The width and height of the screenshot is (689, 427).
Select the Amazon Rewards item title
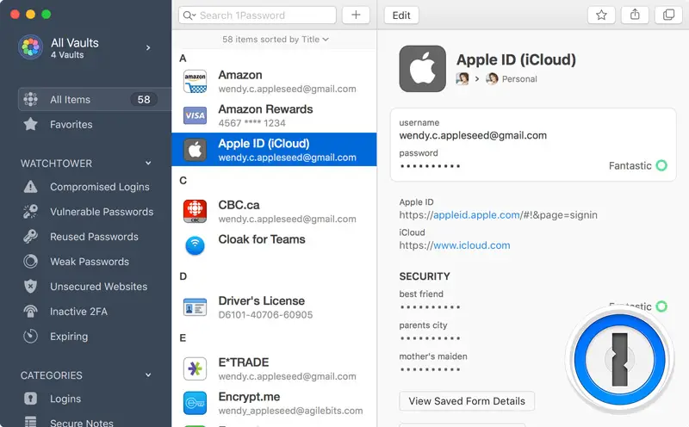[x=265, y=109]
